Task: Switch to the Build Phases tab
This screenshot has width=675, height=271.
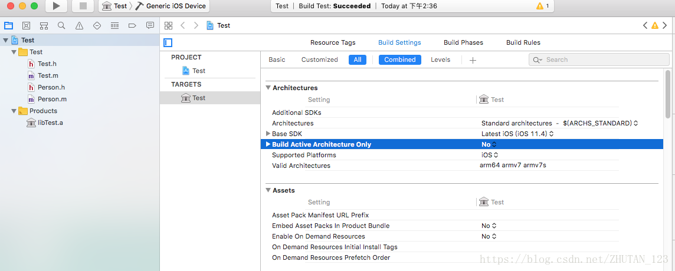Action: pyautogui.click(x=463, y=42)
